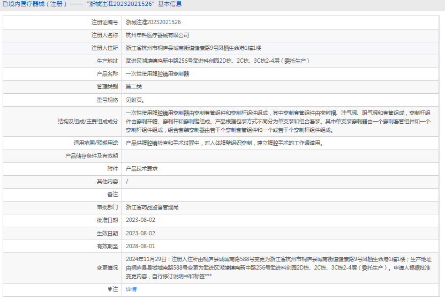Click the 审批部门 row label
This screenshot has width=445, height=298.
coord(107,207)
